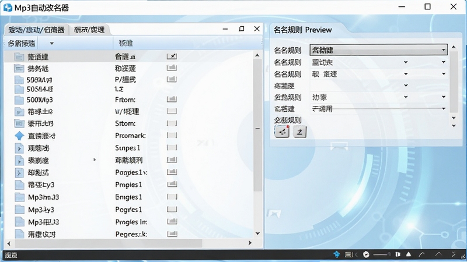Click the Mp3 renamer app icon in title bar
Image resolution: width=467 pixels, height=262 pixels.
click(x=8, y=8)
